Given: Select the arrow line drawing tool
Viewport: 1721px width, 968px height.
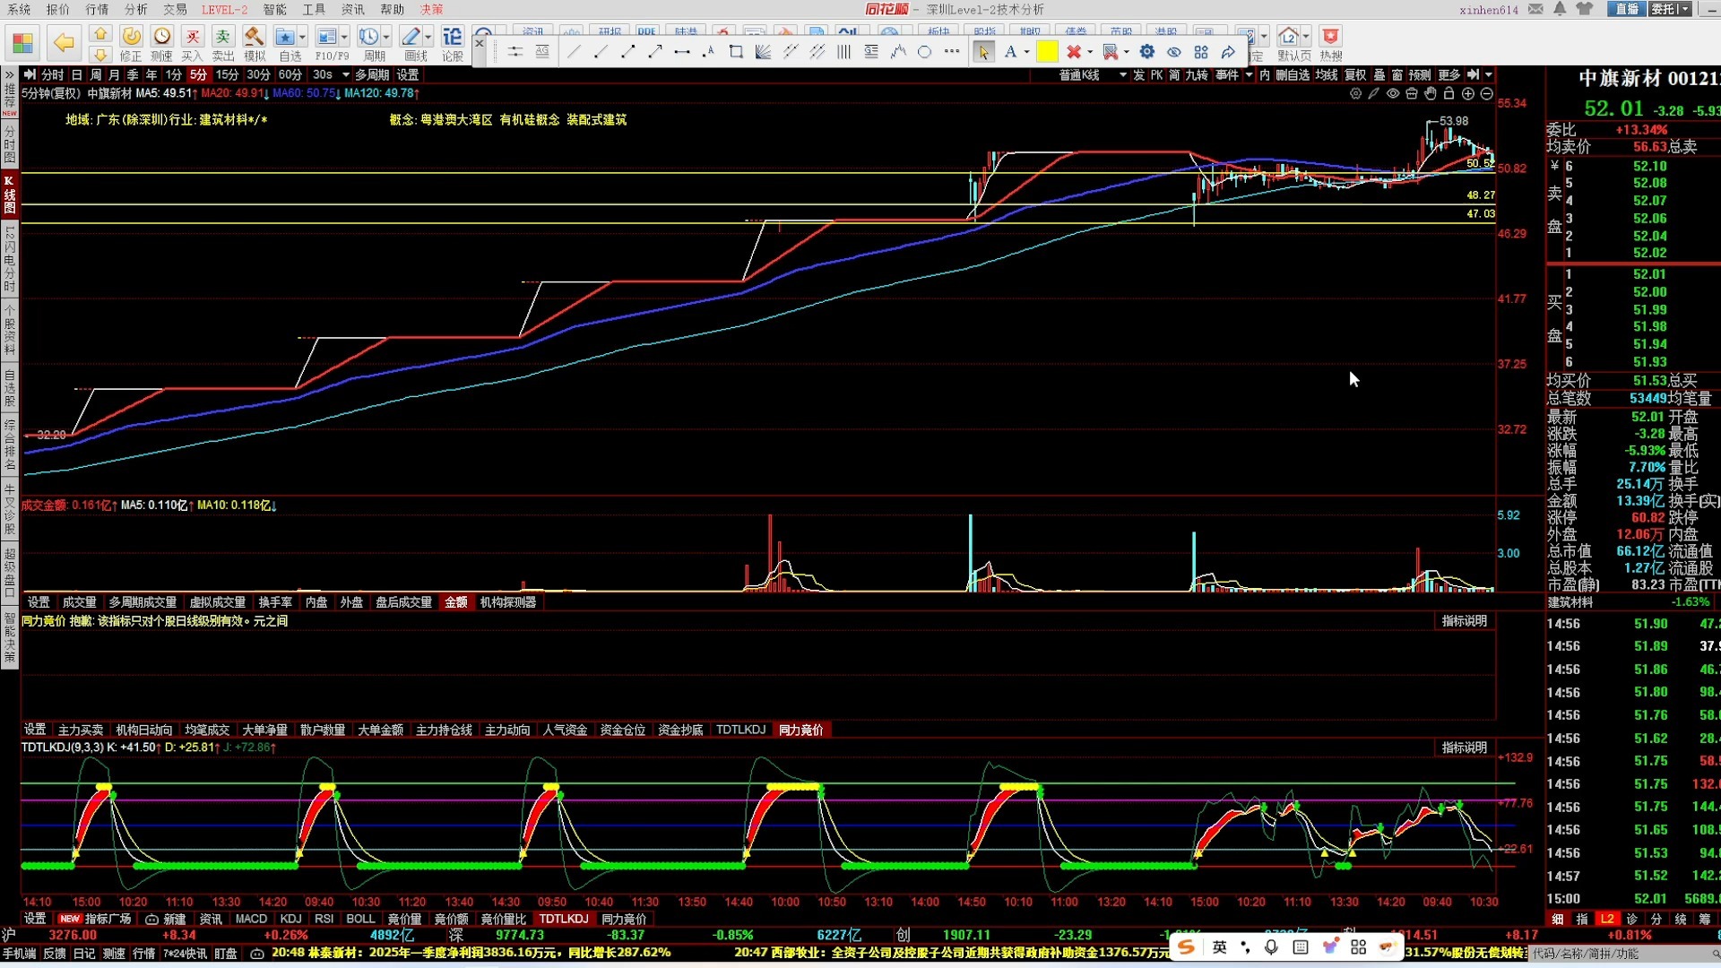Looking at the screenshot, I should tap(655, 52).
